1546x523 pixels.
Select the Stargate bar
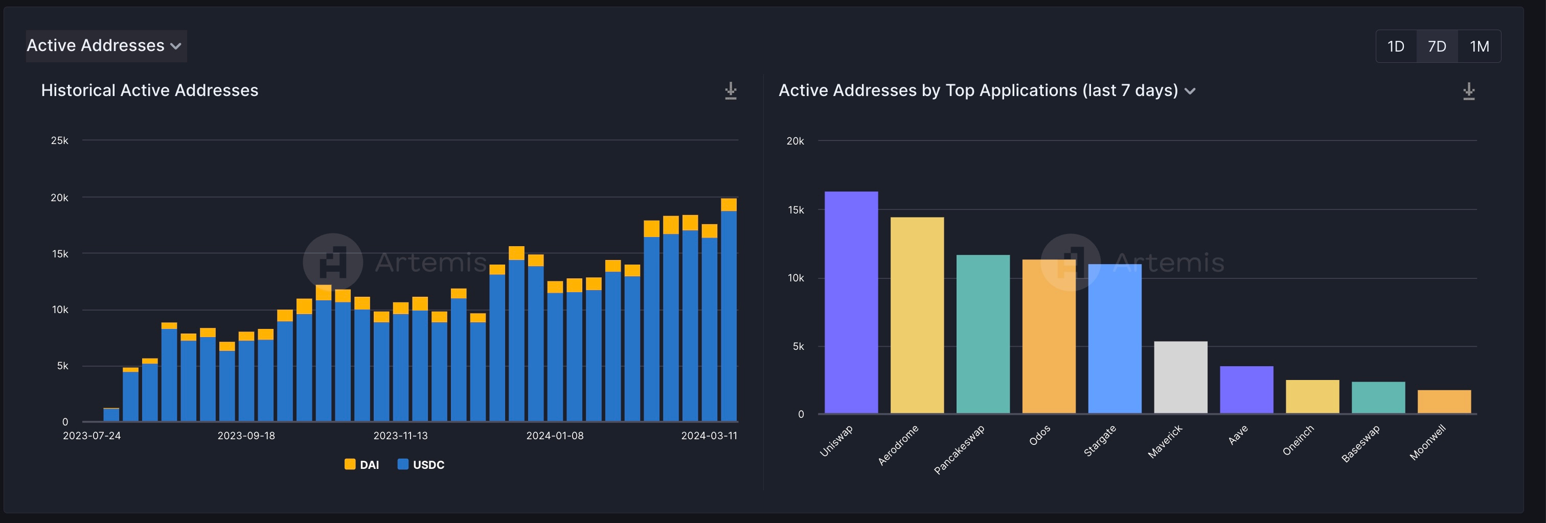point(1115,339)
